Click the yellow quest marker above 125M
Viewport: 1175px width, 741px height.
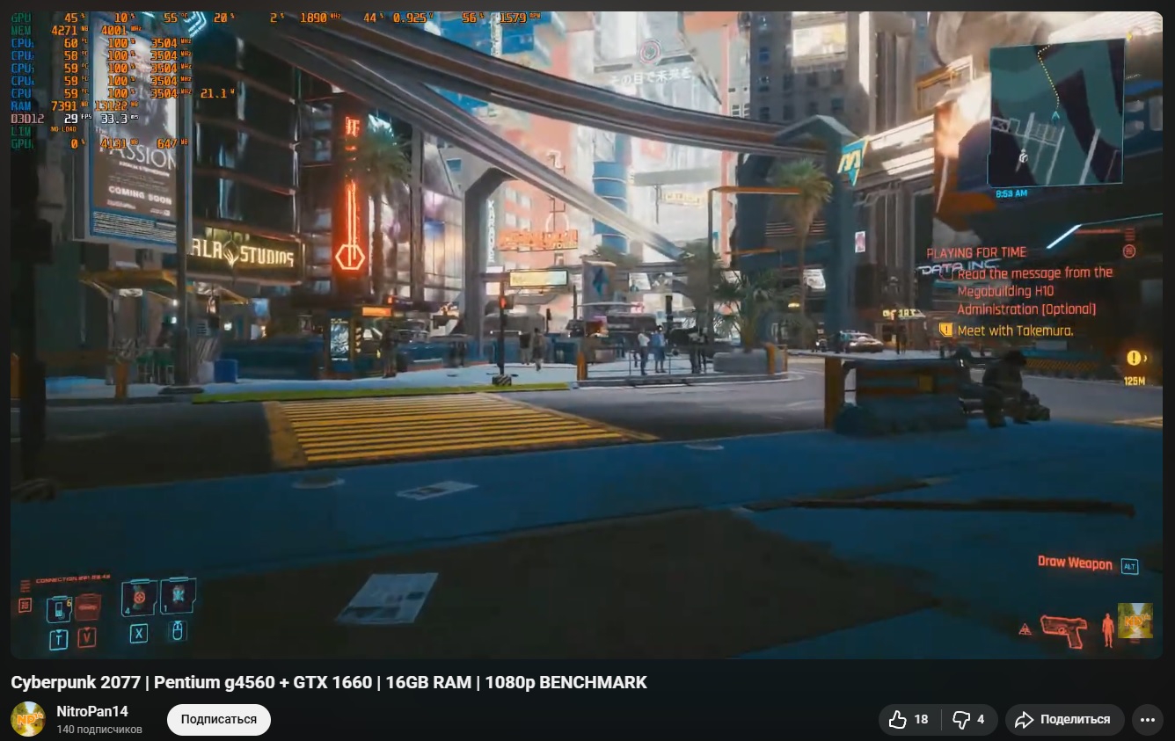tap(1134, 358)
